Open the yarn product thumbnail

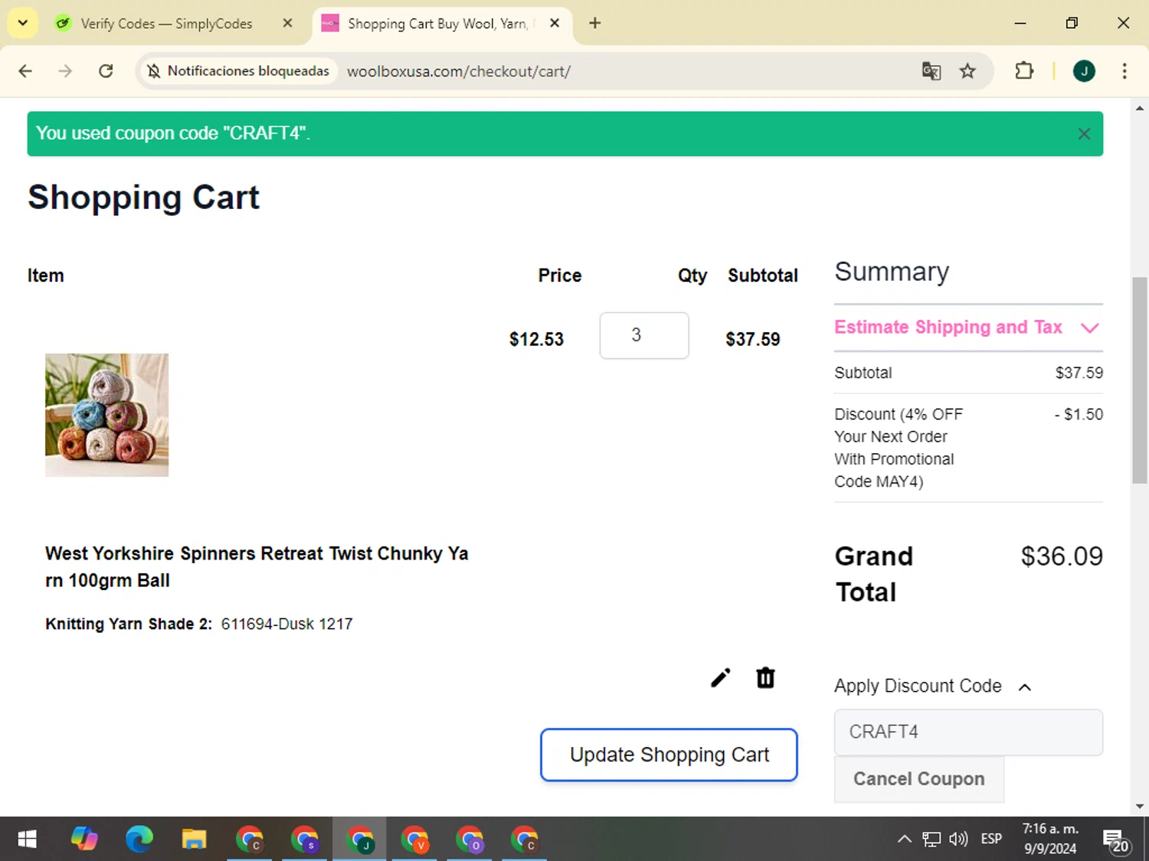(106, 415)
